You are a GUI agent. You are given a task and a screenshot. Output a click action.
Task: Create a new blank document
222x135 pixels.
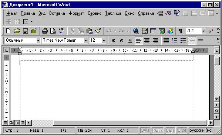click(8, 31)
